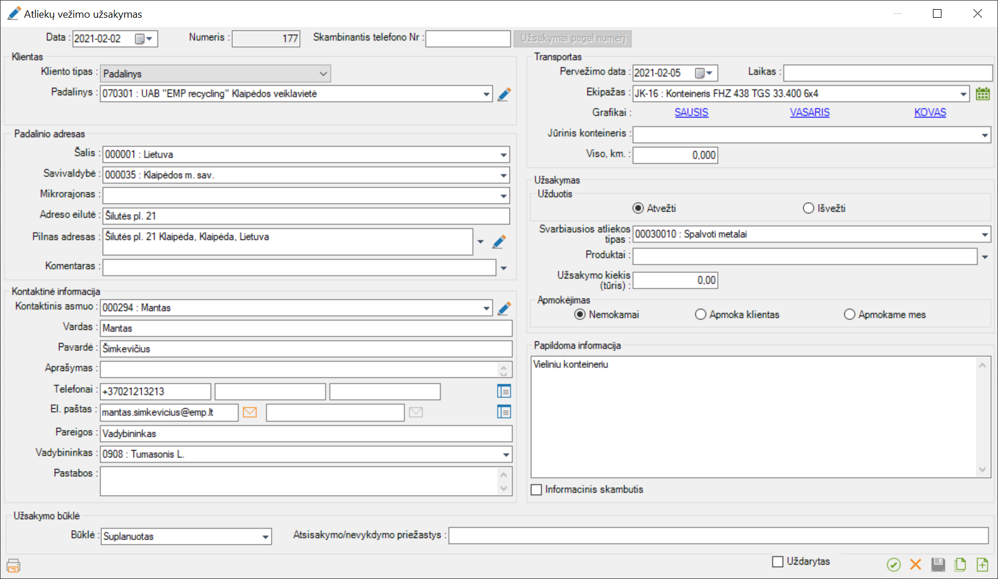Tick the Uždarytas checkbox
The width and height of the screenshot is (998, 579).
tap(778, 562)
